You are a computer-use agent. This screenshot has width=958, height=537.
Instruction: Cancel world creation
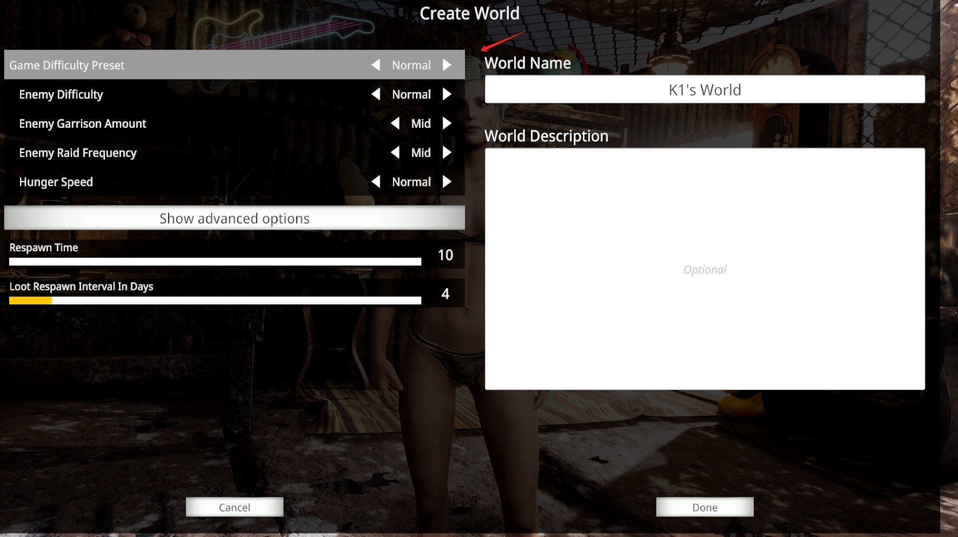[x=234, y=507]
